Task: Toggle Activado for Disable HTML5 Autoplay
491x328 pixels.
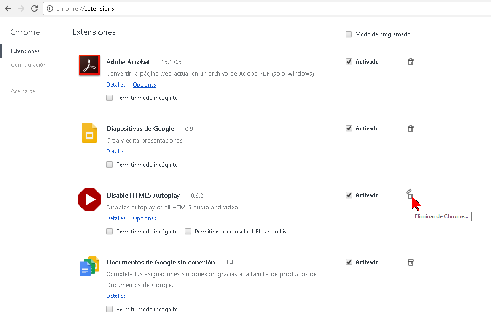Action: [349, 195]
